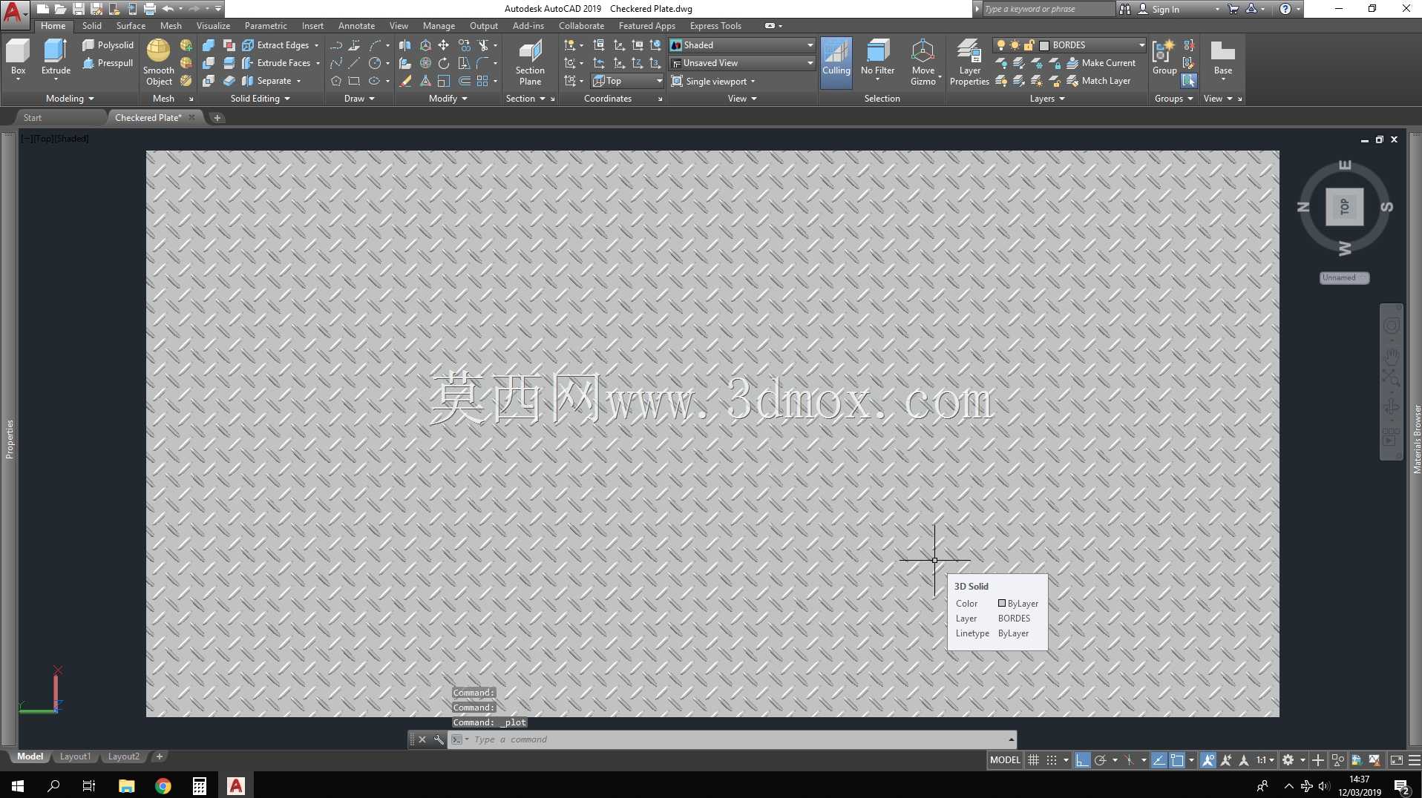Screen dimensions: 1422x798
Task: Save the drawing with the floppy disk icon
Action: [x=79, y=9]
